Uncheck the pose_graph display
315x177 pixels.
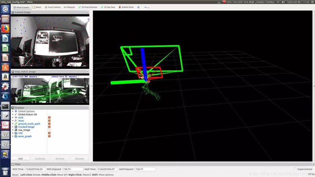tap(49, 136)
